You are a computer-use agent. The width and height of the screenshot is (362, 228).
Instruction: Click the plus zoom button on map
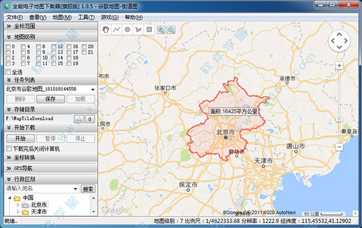click(339, 66)
